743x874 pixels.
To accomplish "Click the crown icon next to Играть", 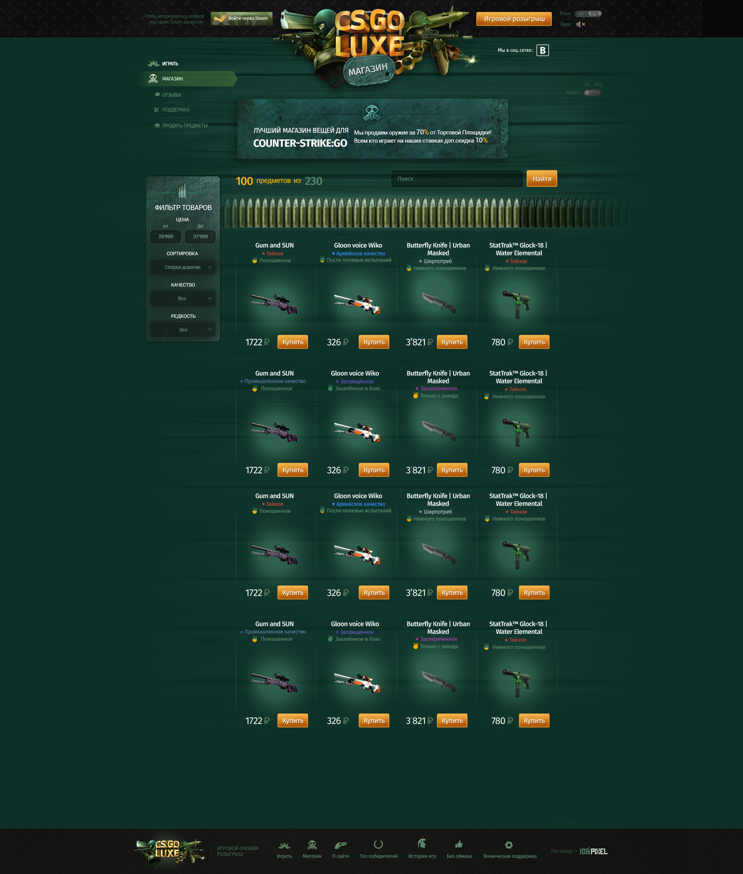I will click(153, 63).
